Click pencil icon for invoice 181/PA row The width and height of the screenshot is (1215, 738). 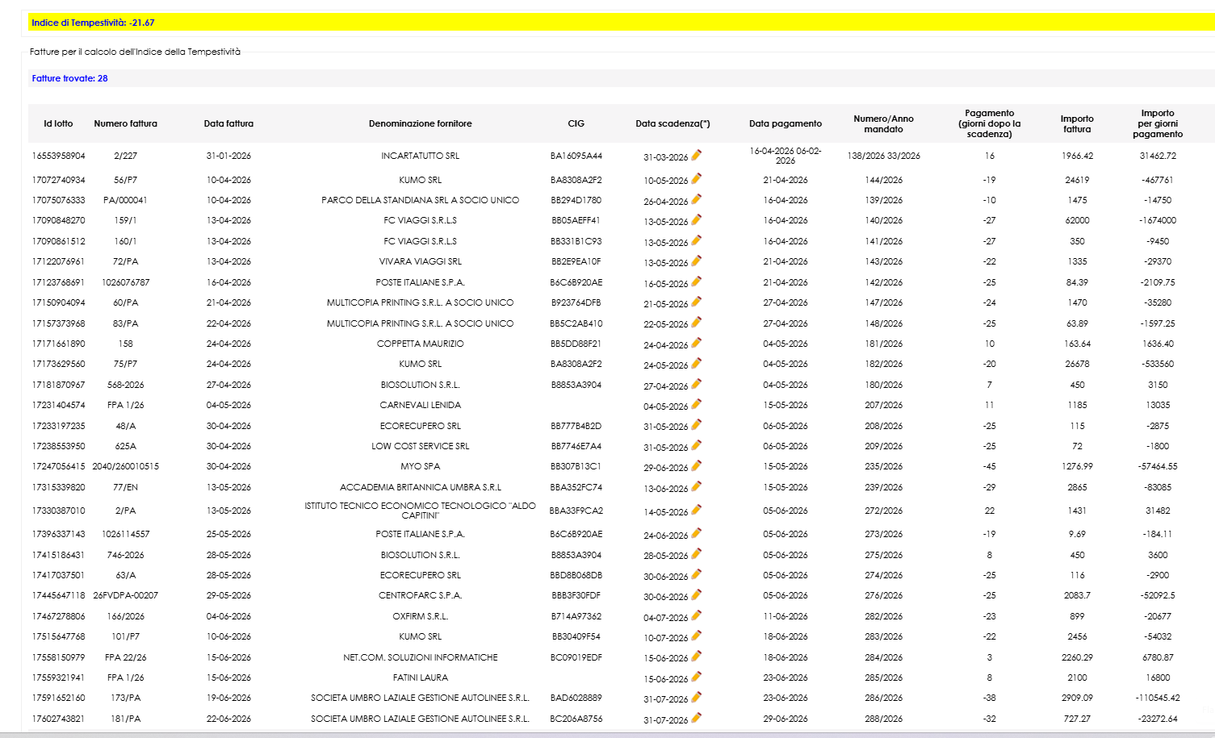696,718
